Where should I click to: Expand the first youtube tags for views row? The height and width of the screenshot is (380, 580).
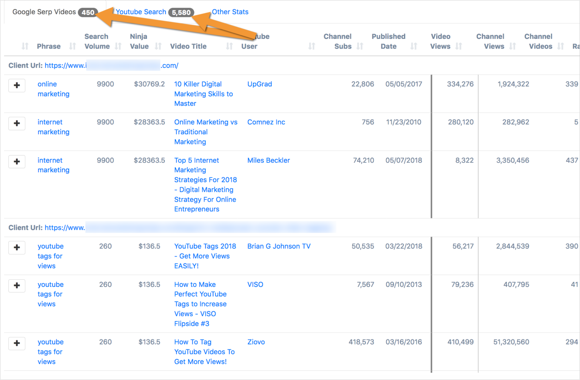pyautogui.click(x=17, y=248)
